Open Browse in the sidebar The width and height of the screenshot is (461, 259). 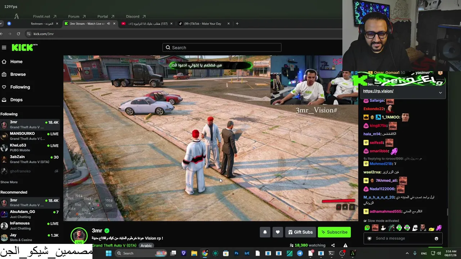(18, 74)
